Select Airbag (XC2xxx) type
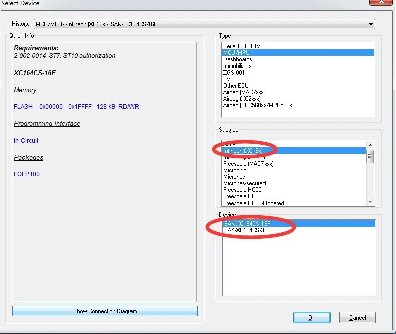Image resolution: width=396 pixels, height=334 pixels. pos(298,99)
